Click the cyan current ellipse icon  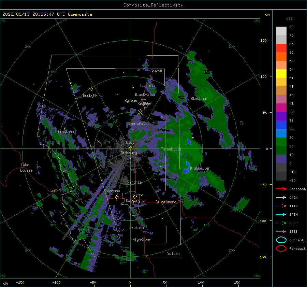[x=281, y=240]
